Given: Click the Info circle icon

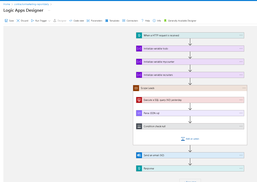Looking at the screenshot, I should click(x=154, y=21).
